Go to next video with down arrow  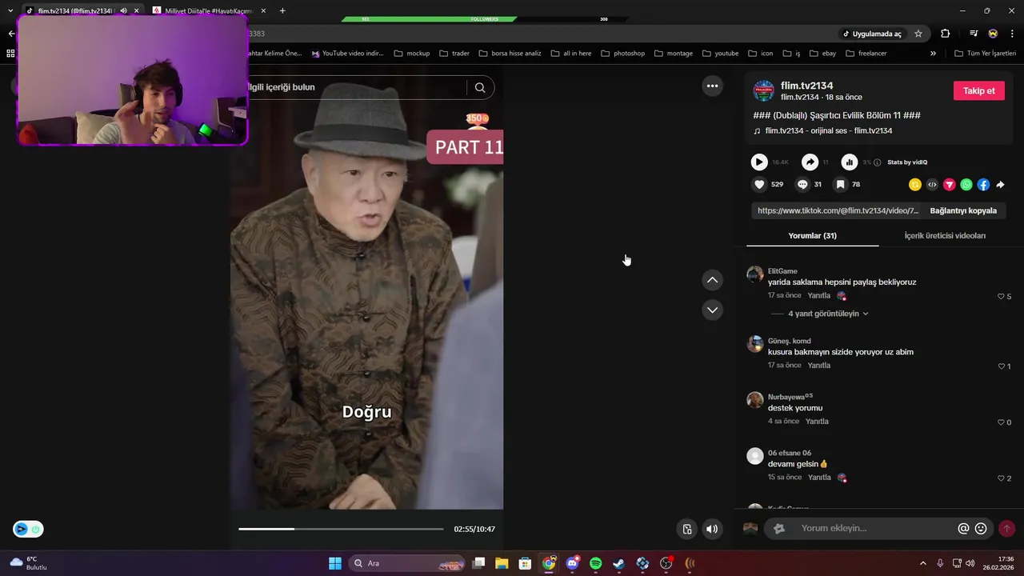coord(712,310)
